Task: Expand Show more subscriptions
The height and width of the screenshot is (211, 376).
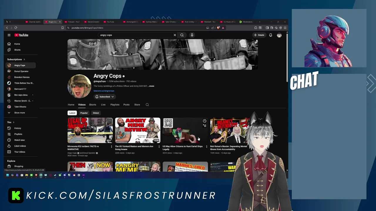Action: [x=20, y=113]
